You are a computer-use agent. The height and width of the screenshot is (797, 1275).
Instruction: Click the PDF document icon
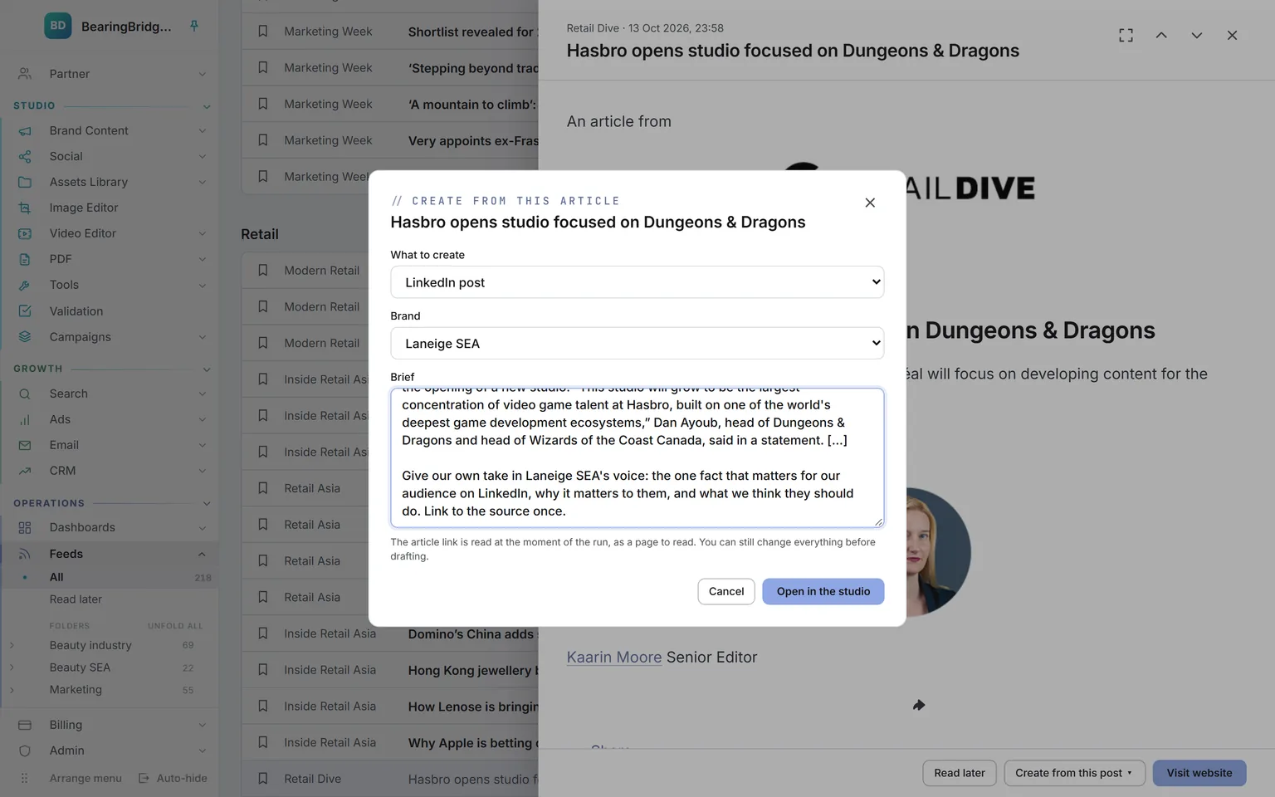click(25, 259)
